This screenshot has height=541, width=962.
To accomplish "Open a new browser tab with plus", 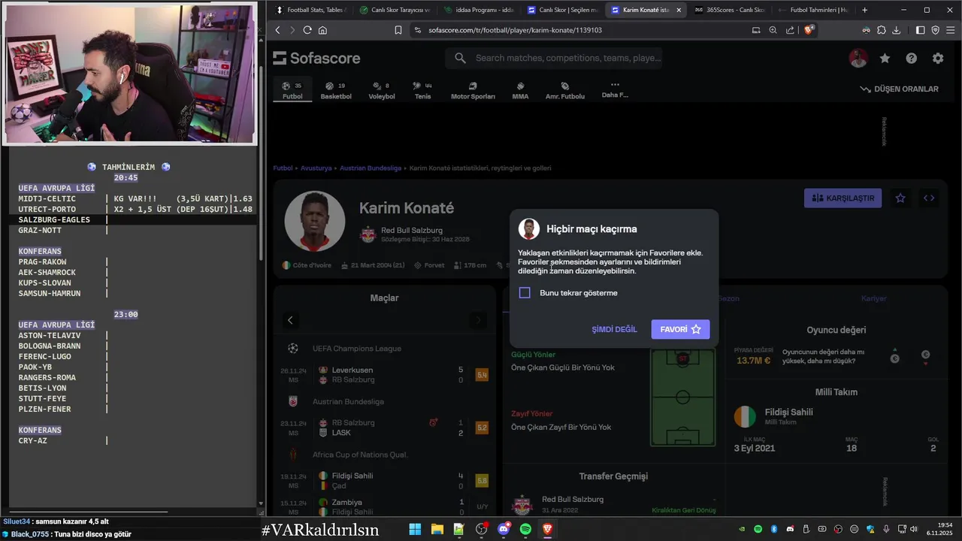I will point(864,10).
